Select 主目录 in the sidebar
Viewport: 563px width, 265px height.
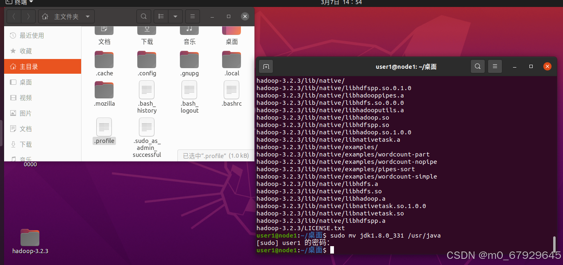[x=43, y=66]
